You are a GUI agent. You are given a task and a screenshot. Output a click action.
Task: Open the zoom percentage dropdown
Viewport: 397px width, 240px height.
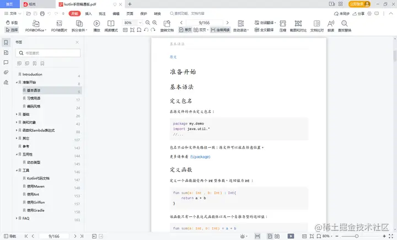(140, 23)
